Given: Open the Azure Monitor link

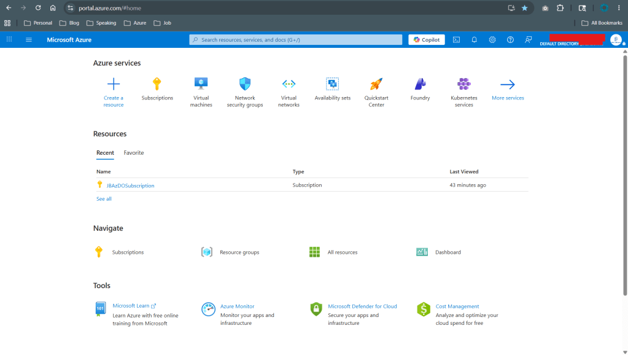Looking at the screenshot, I should click(x=237, y=306).
